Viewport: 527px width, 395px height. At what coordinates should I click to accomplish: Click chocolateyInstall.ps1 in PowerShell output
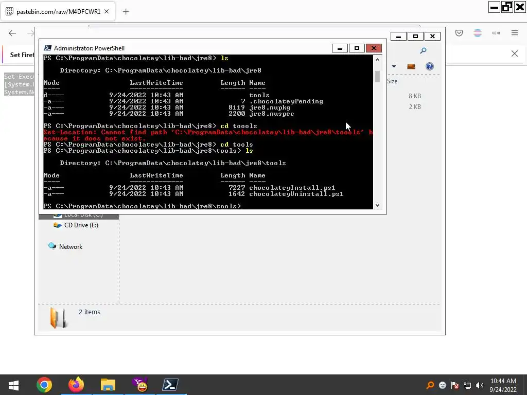[292, 188]
